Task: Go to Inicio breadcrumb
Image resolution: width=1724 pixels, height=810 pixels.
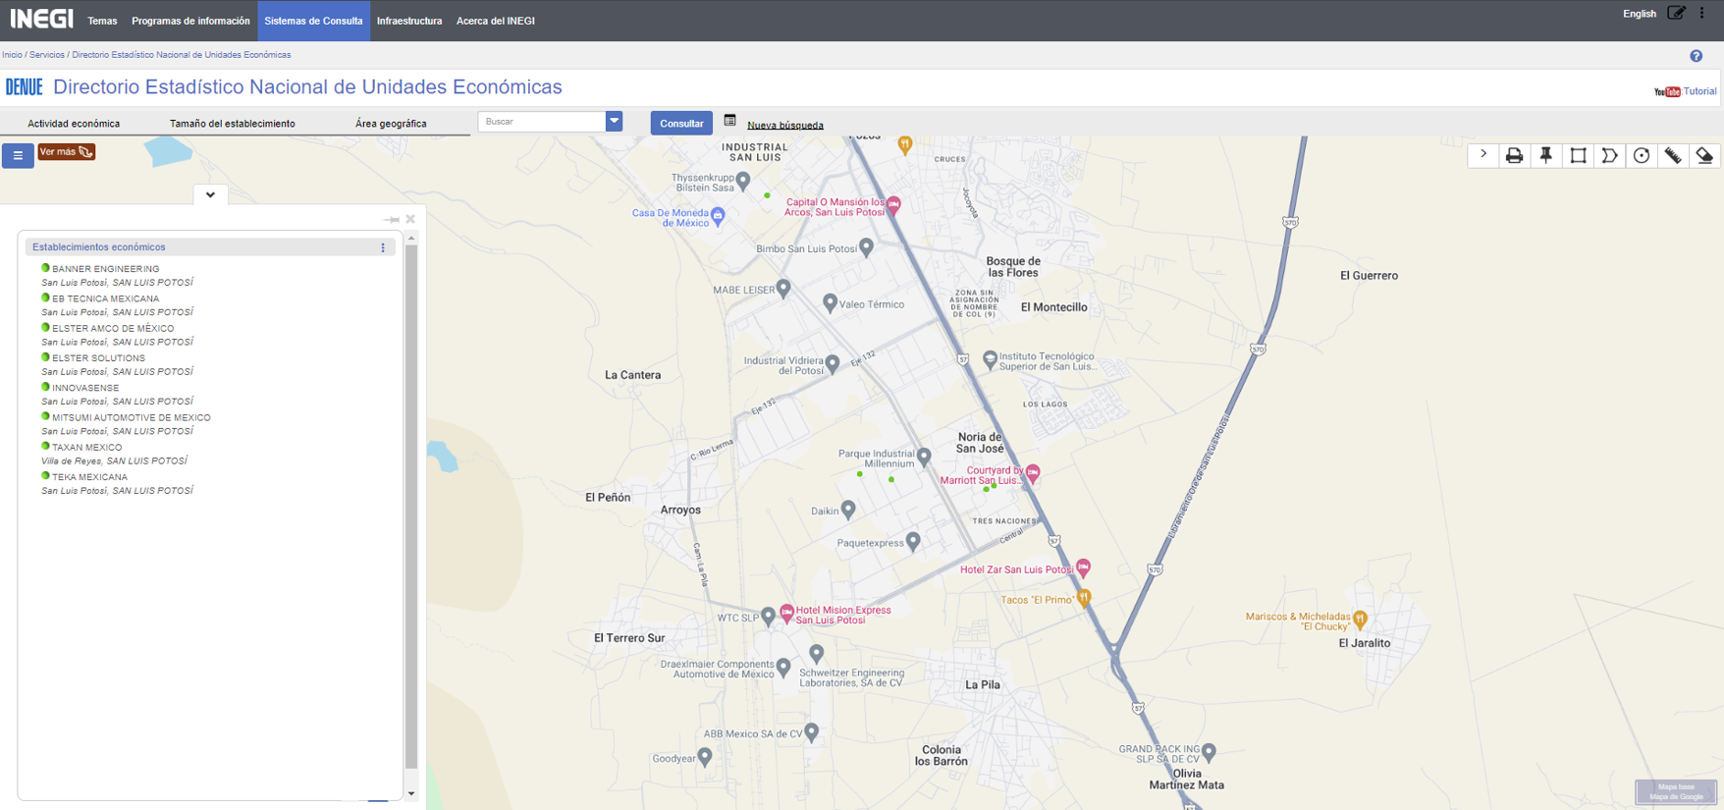Action: click(x=12, y=55)
